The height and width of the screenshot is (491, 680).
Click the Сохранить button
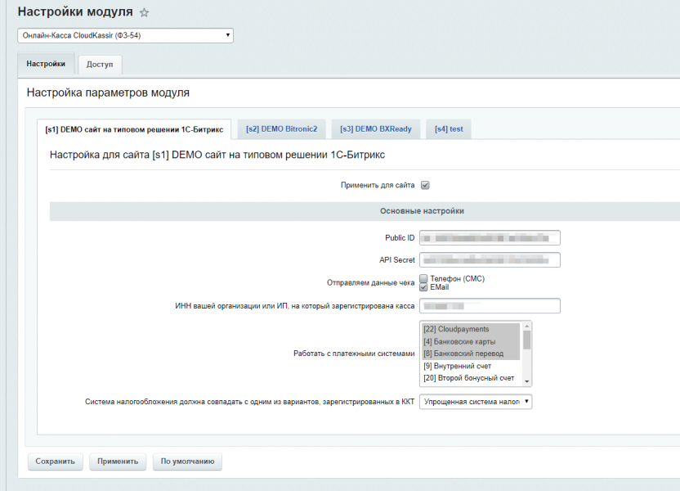55,462
